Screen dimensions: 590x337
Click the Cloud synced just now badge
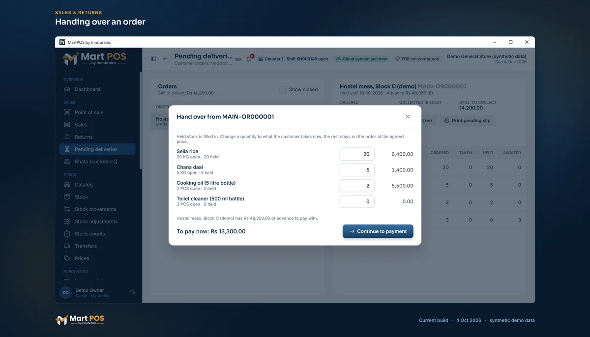pyautogui.click(x=361, y=59)
